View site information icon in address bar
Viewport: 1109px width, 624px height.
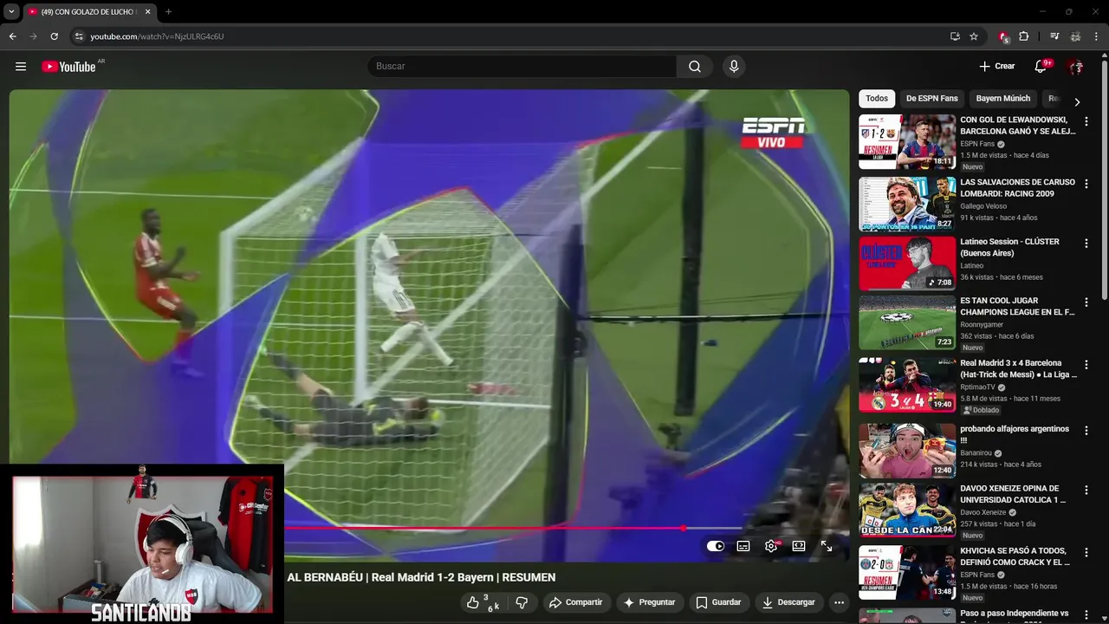coord(79,36)
